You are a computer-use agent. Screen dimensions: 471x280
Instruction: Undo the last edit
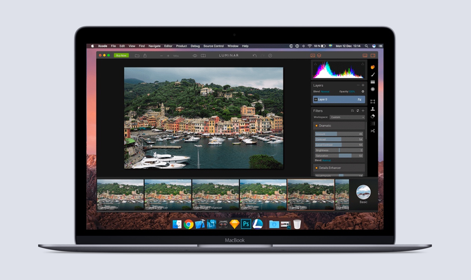coord(255,56)
